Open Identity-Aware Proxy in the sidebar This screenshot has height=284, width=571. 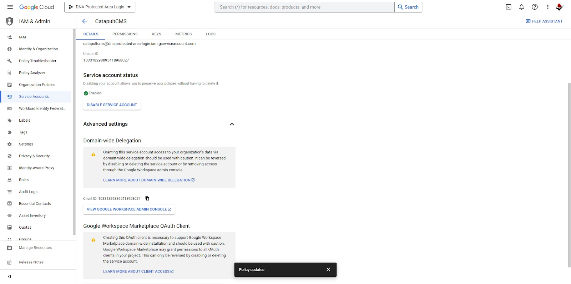coord(36,168)
